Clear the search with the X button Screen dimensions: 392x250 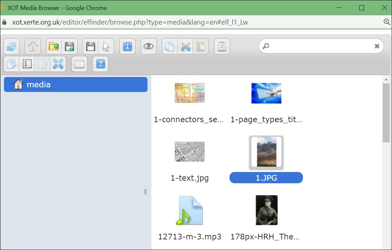[377, 46]
